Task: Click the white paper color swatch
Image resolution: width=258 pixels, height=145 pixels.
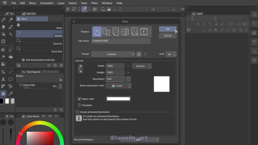Action: point(118,99)
